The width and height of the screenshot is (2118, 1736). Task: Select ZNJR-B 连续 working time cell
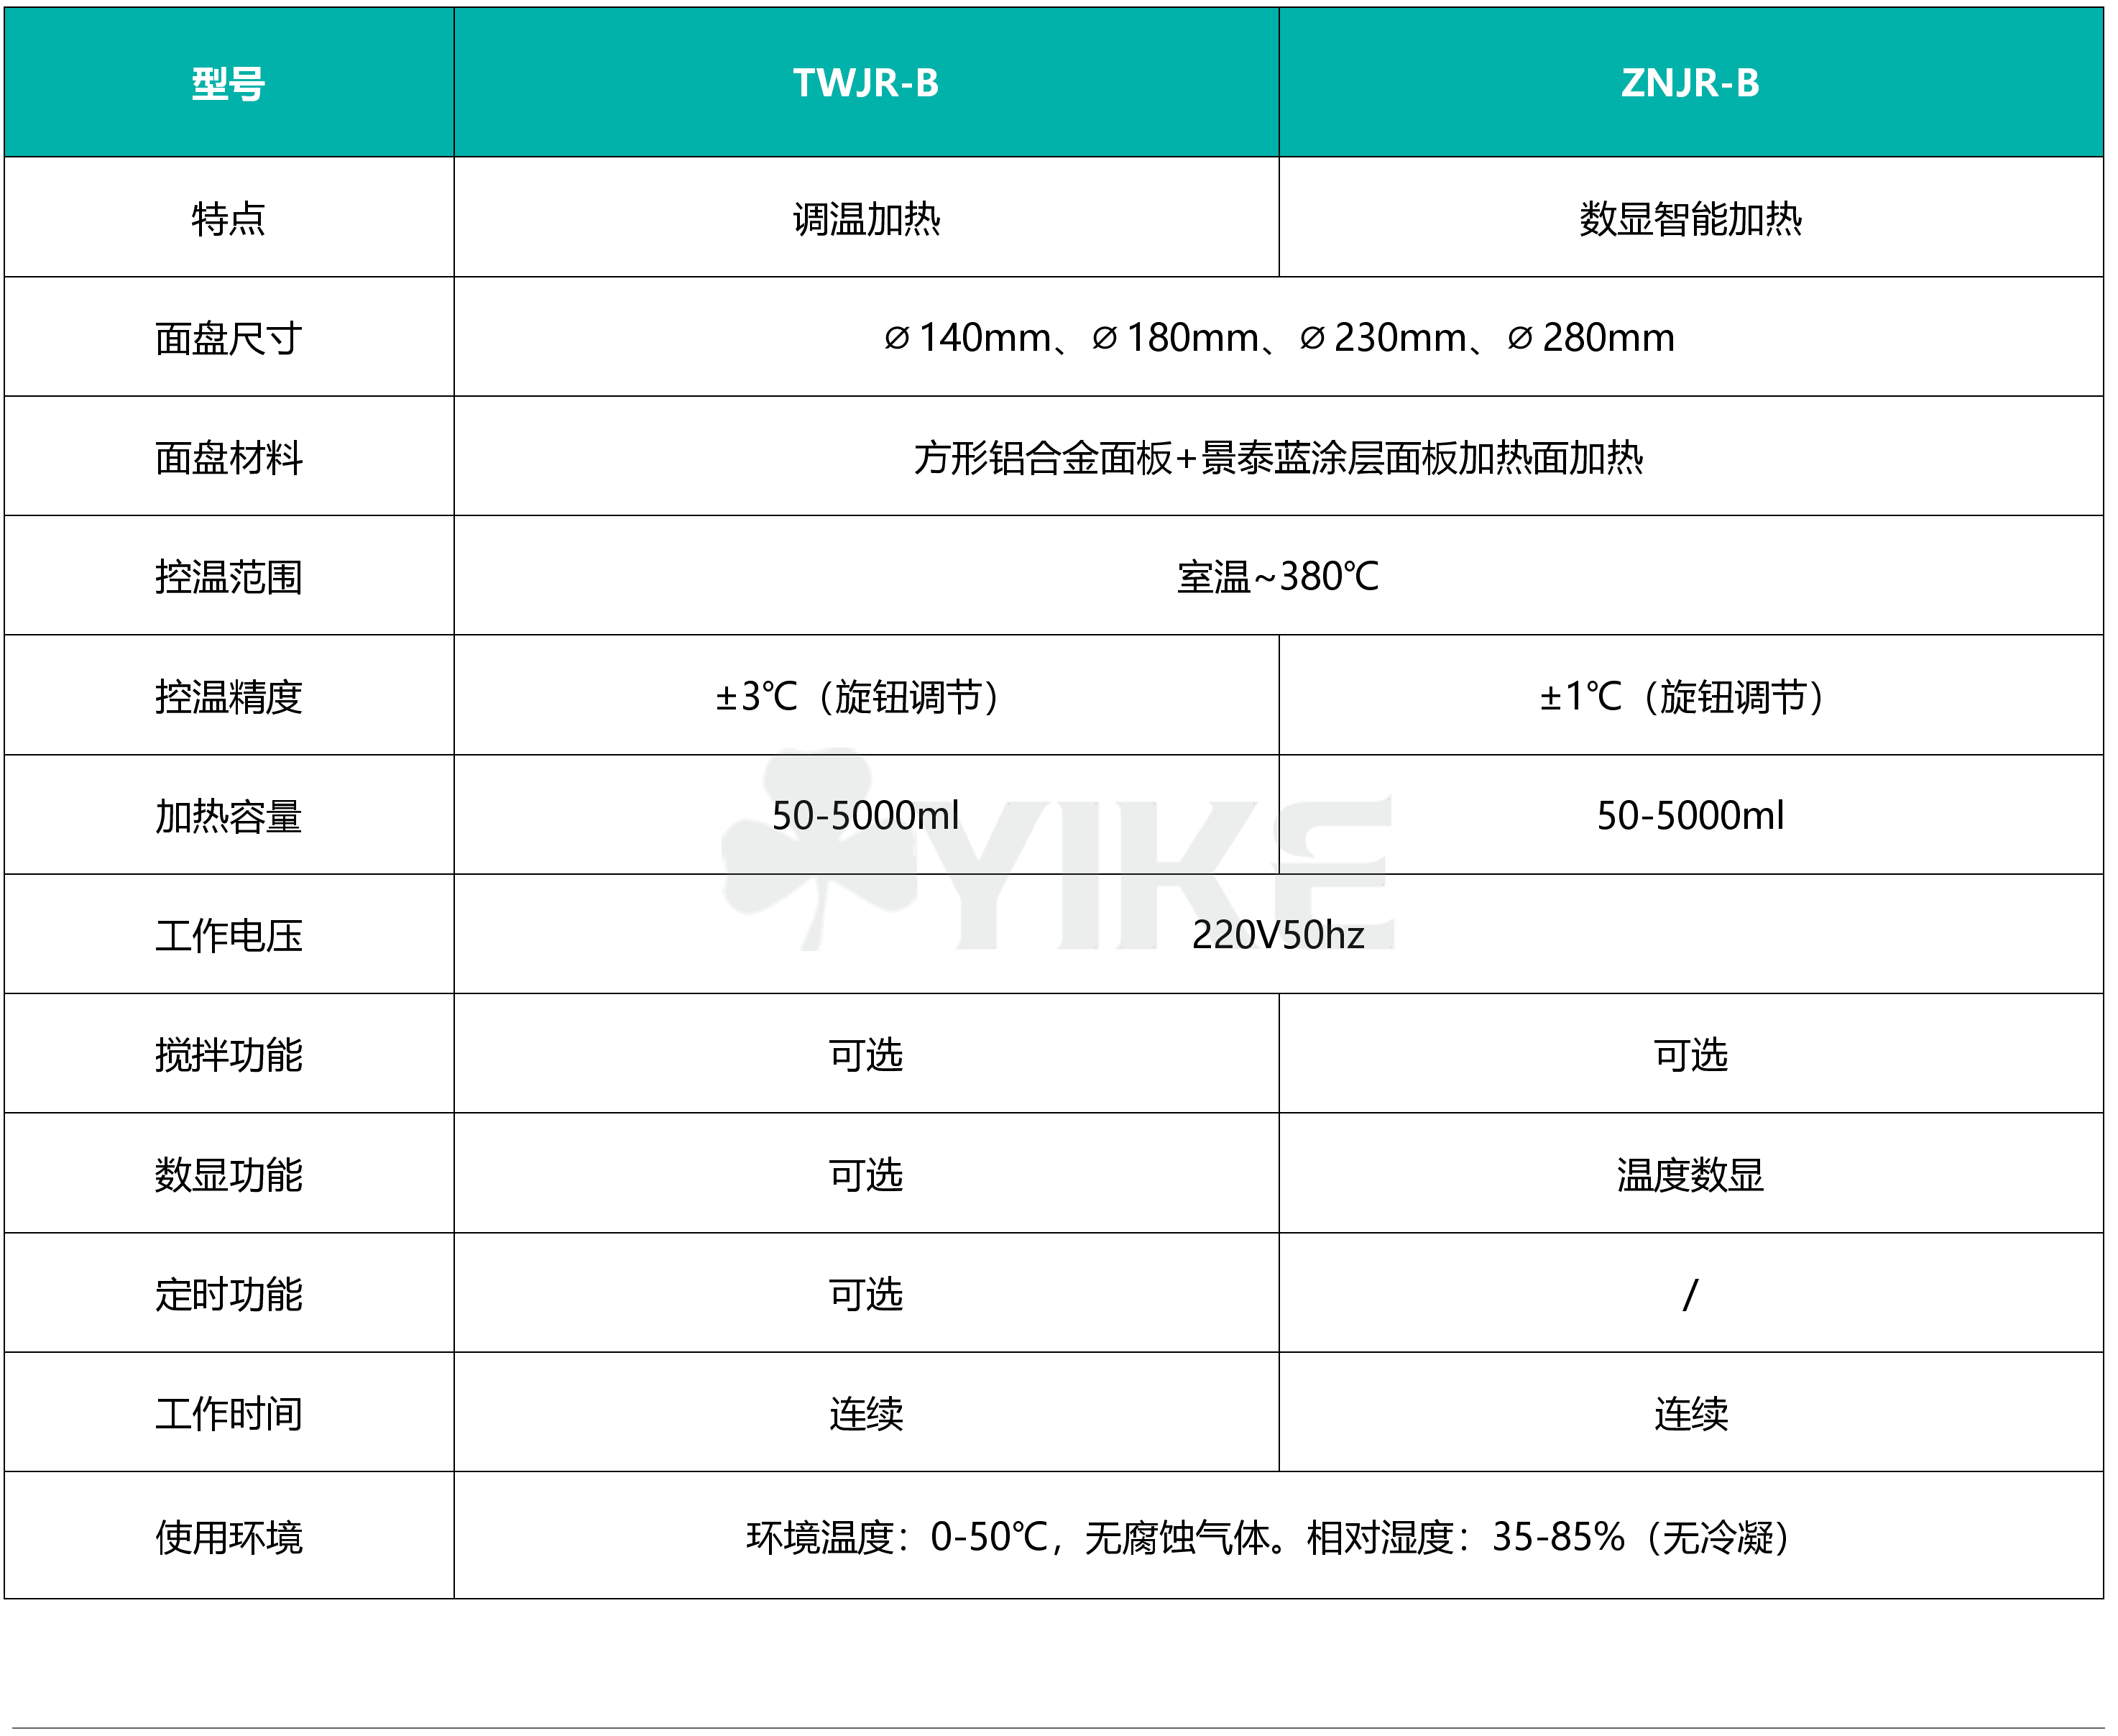pyautogui.click(x=1690, y=1413)
